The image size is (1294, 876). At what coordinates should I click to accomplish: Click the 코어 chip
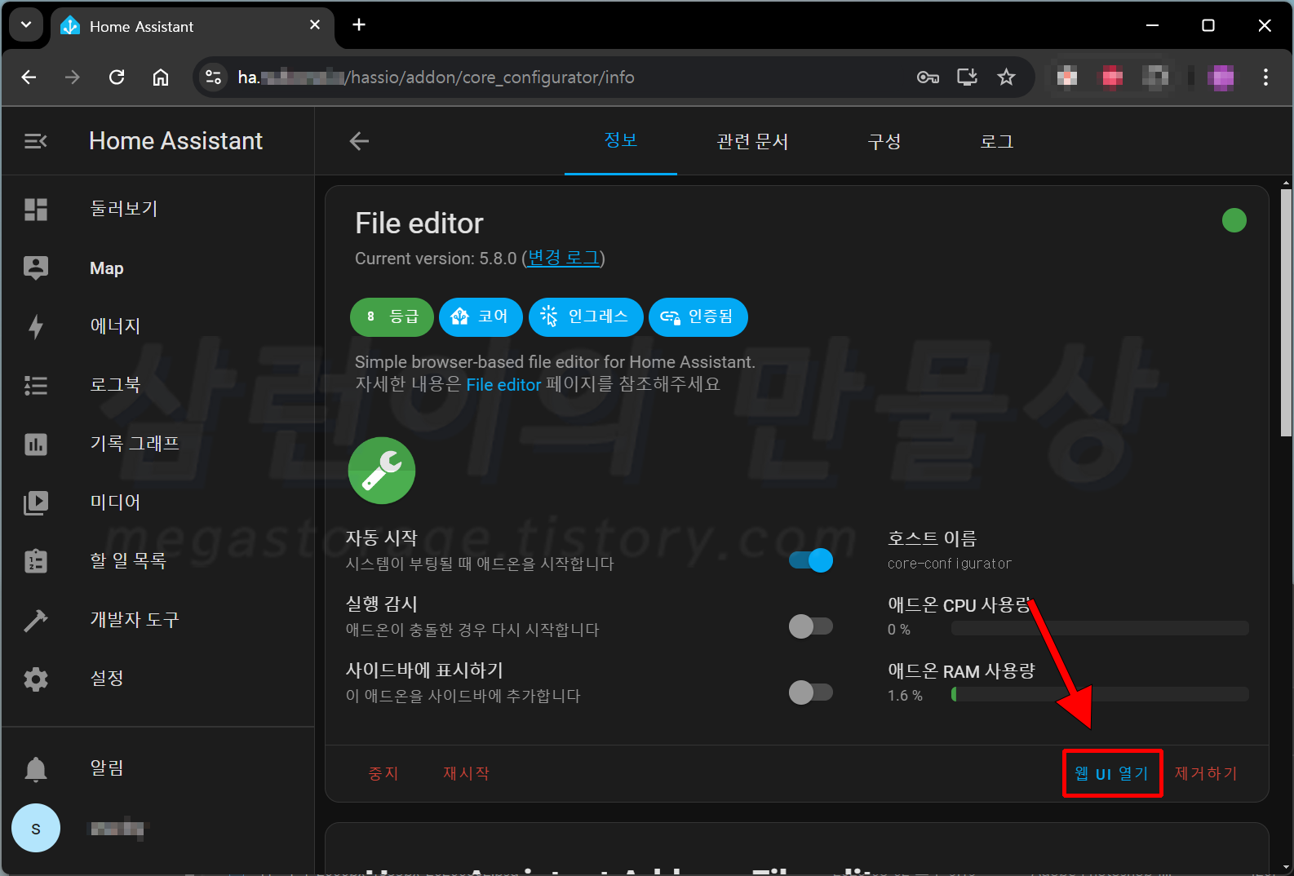(481, 317)
